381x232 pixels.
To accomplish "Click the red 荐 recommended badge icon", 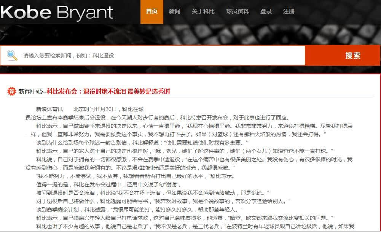I will (12, 91).
